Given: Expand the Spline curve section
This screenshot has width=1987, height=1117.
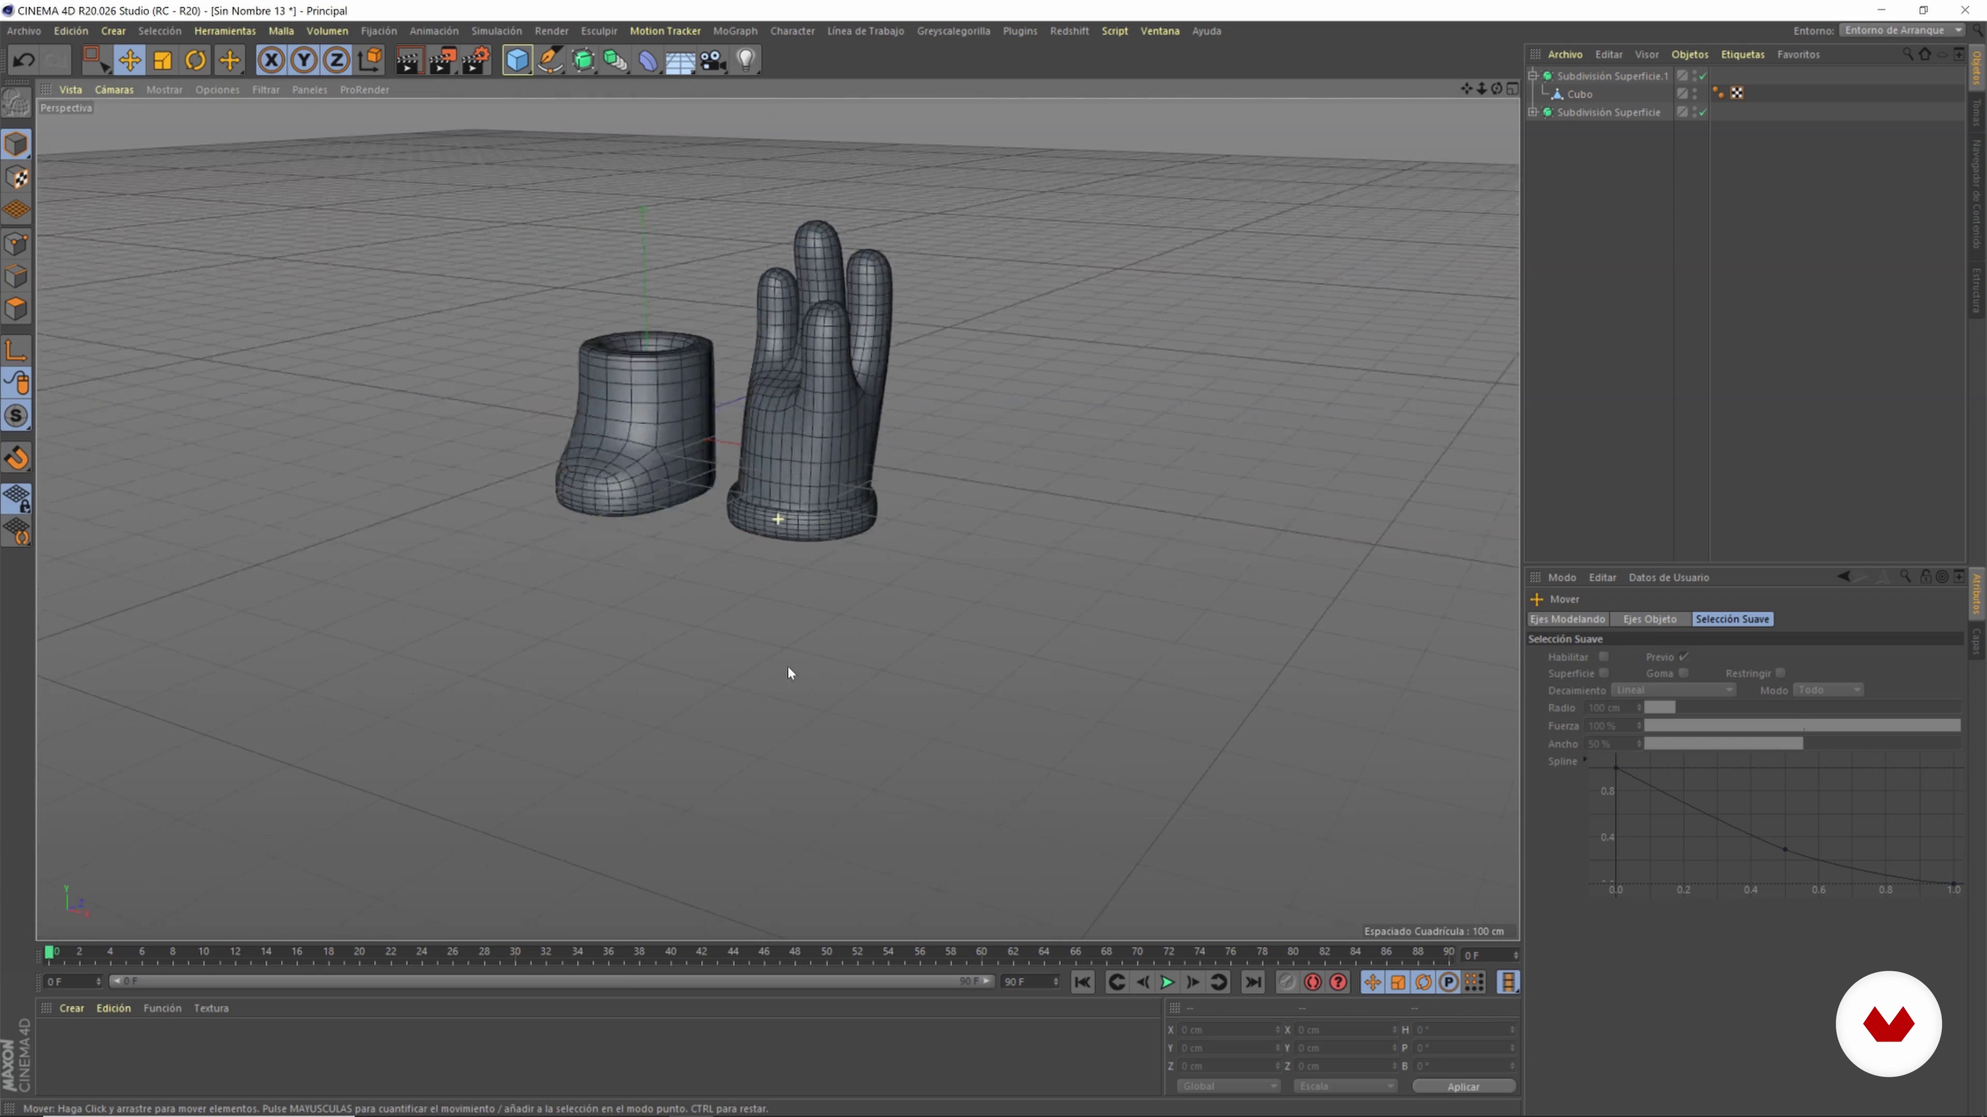Looking at the screenshot, I should [1585, 760].
